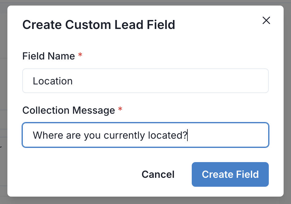Click the word "are" in Collection Message

click(x=72, y=136)
